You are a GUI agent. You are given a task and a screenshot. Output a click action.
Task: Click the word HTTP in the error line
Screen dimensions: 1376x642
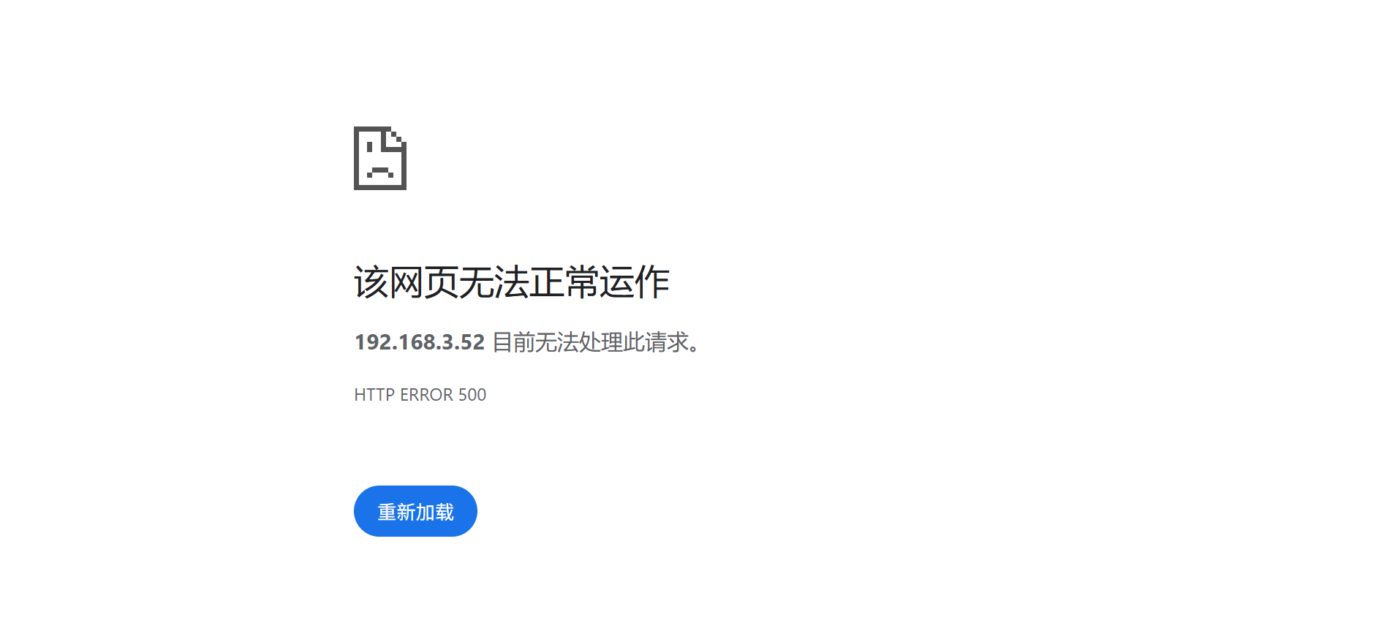(374, 395)
